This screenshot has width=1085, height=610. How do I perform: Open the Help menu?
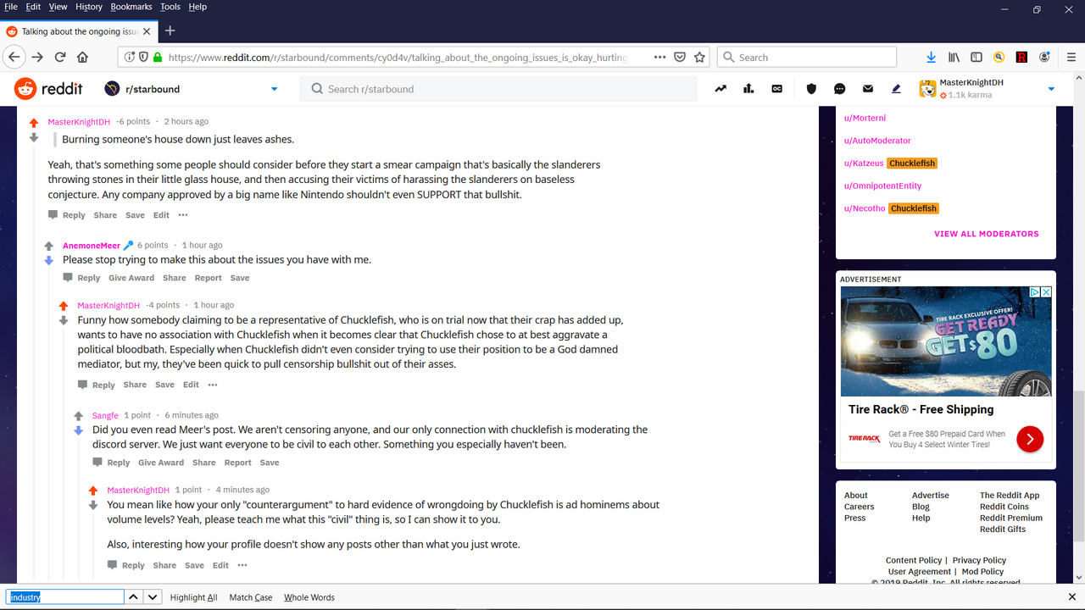(198, 7)
